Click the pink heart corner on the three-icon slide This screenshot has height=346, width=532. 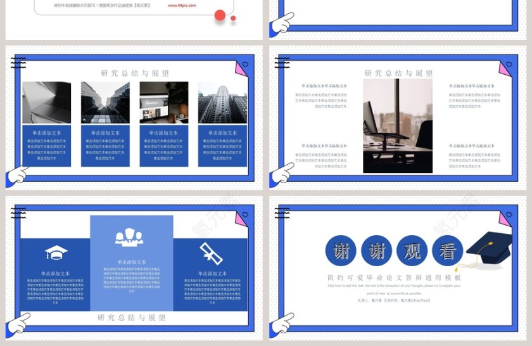point(241,218)
